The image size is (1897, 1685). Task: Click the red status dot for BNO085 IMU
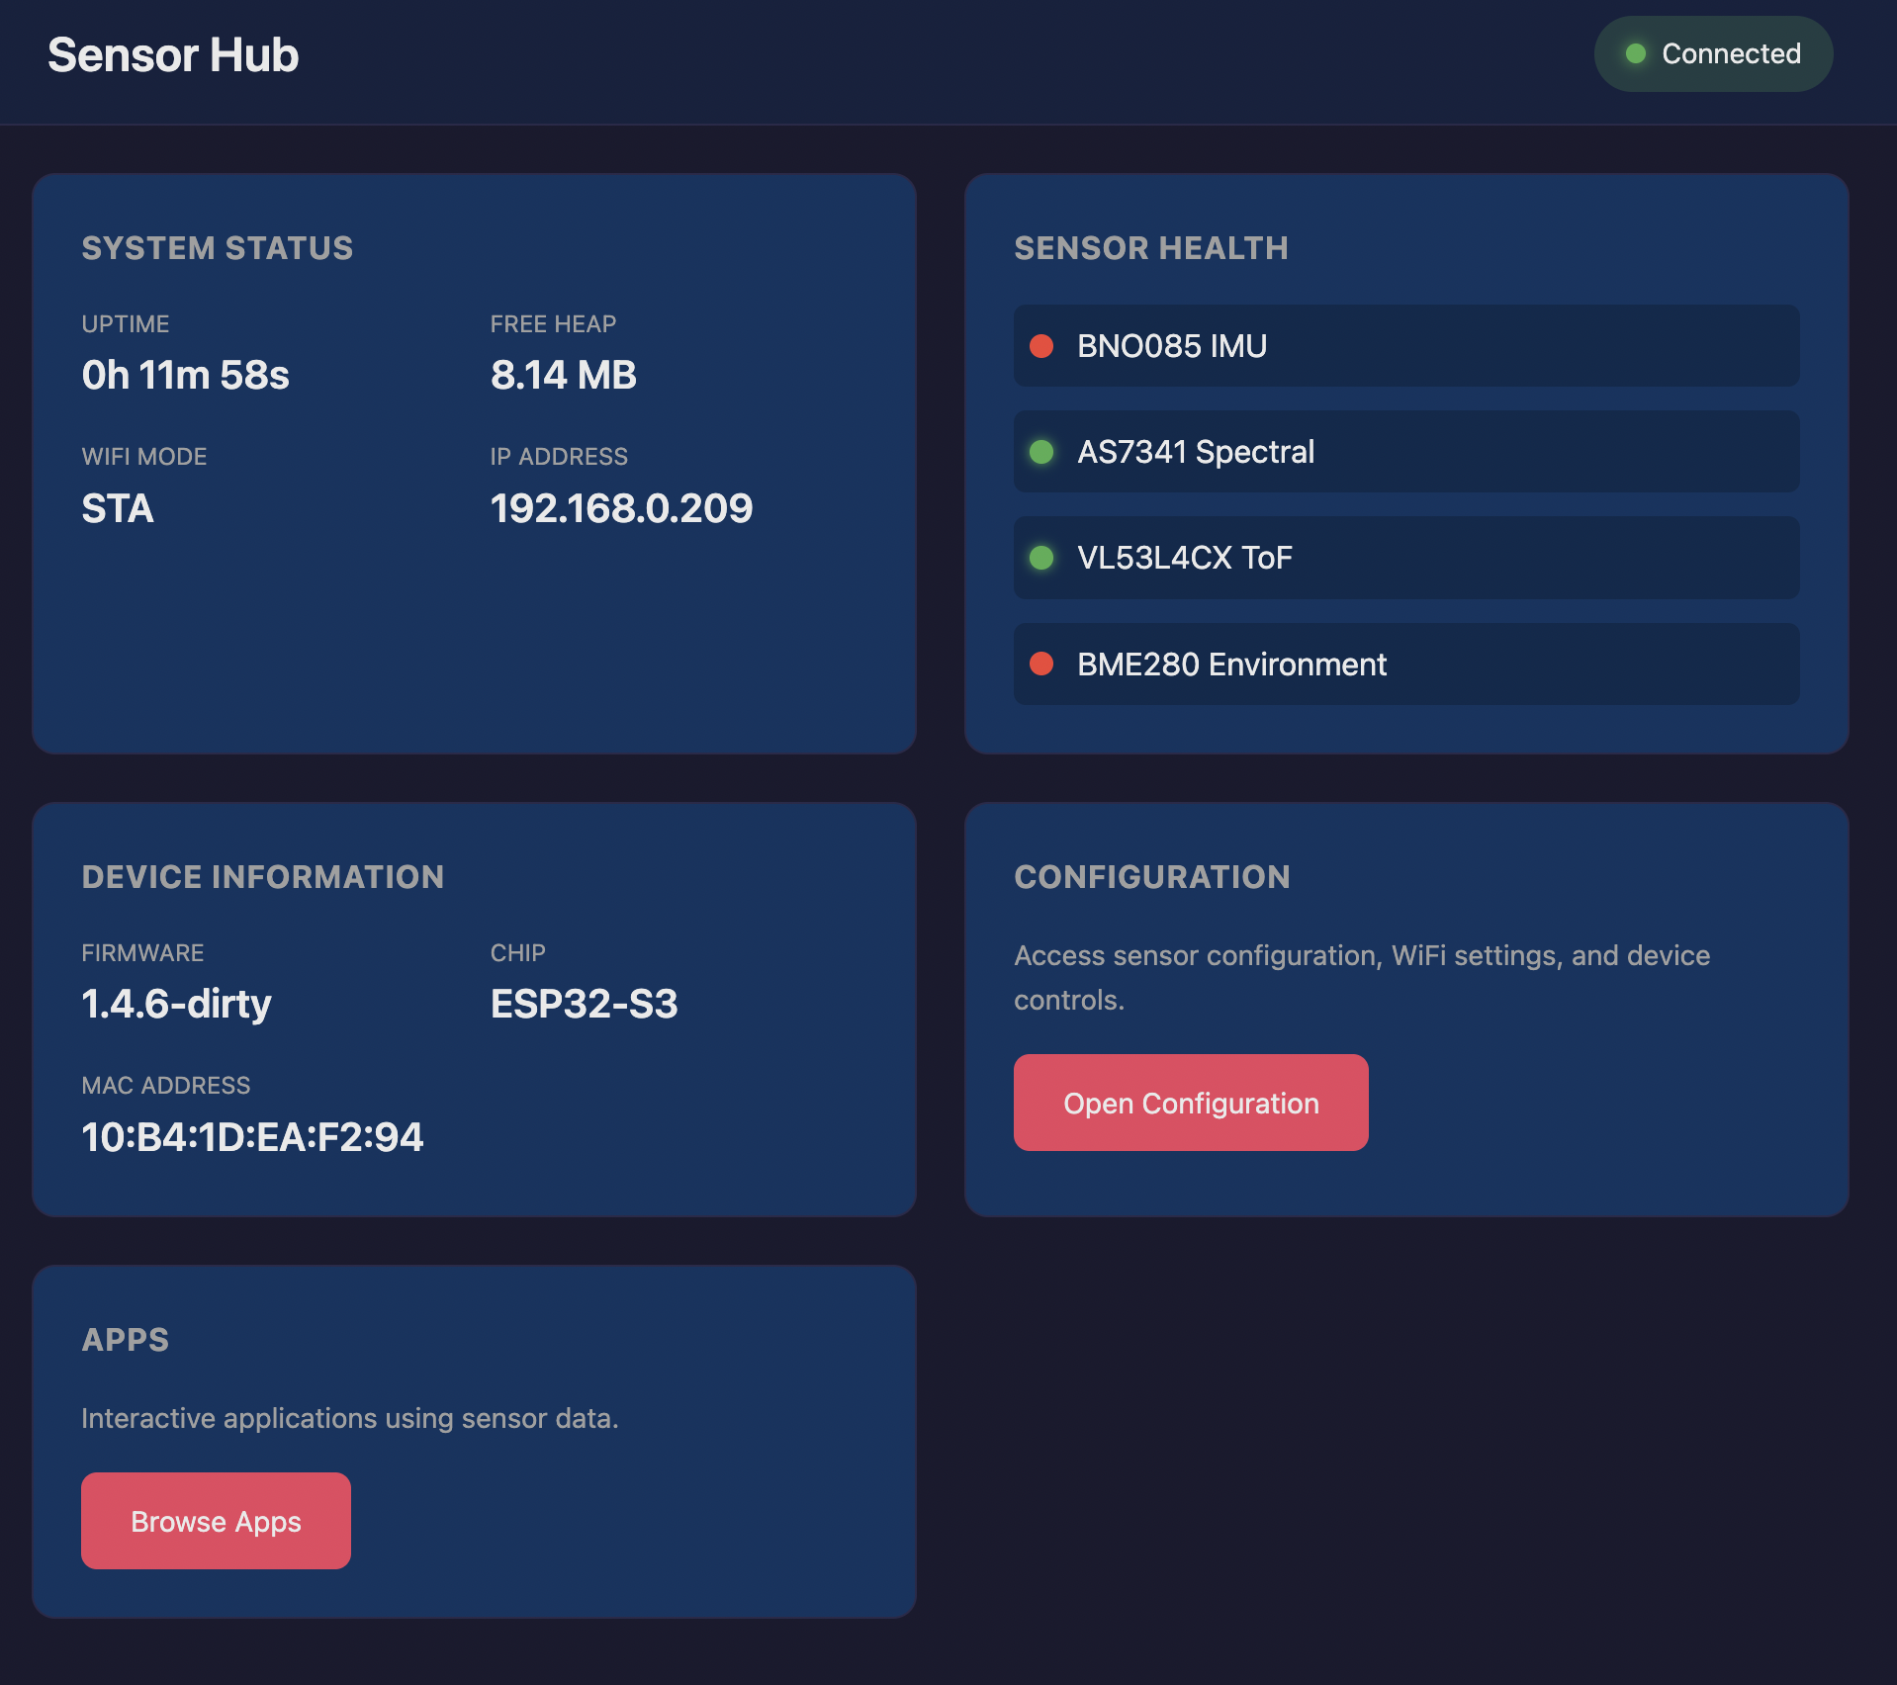1040,346
